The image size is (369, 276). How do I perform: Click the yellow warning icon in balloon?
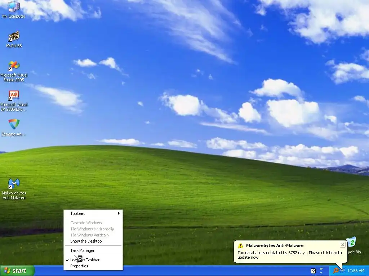click(x=240, y=245)
